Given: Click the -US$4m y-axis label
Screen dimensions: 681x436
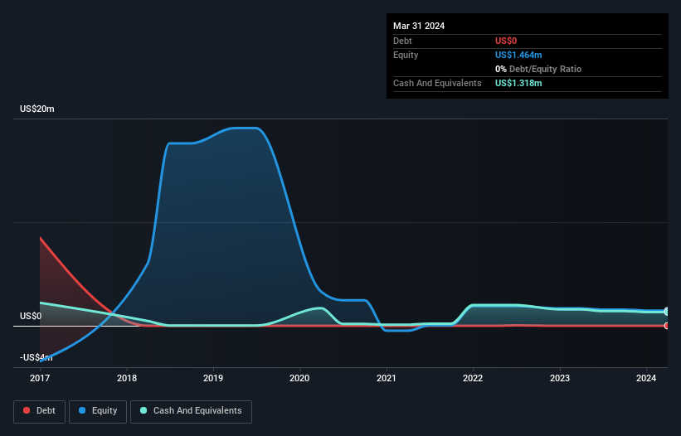Looking at the screenshot, I should pos(36,357).
